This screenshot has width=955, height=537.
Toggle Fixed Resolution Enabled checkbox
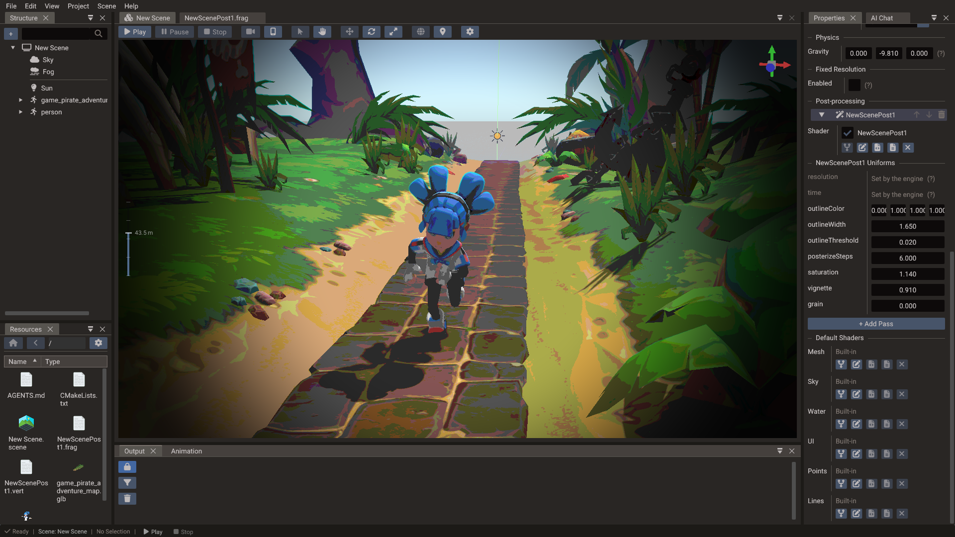coord(855,85)
